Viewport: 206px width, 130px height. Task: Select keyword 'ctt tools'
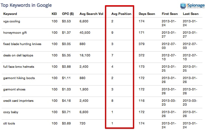(9, 124)
